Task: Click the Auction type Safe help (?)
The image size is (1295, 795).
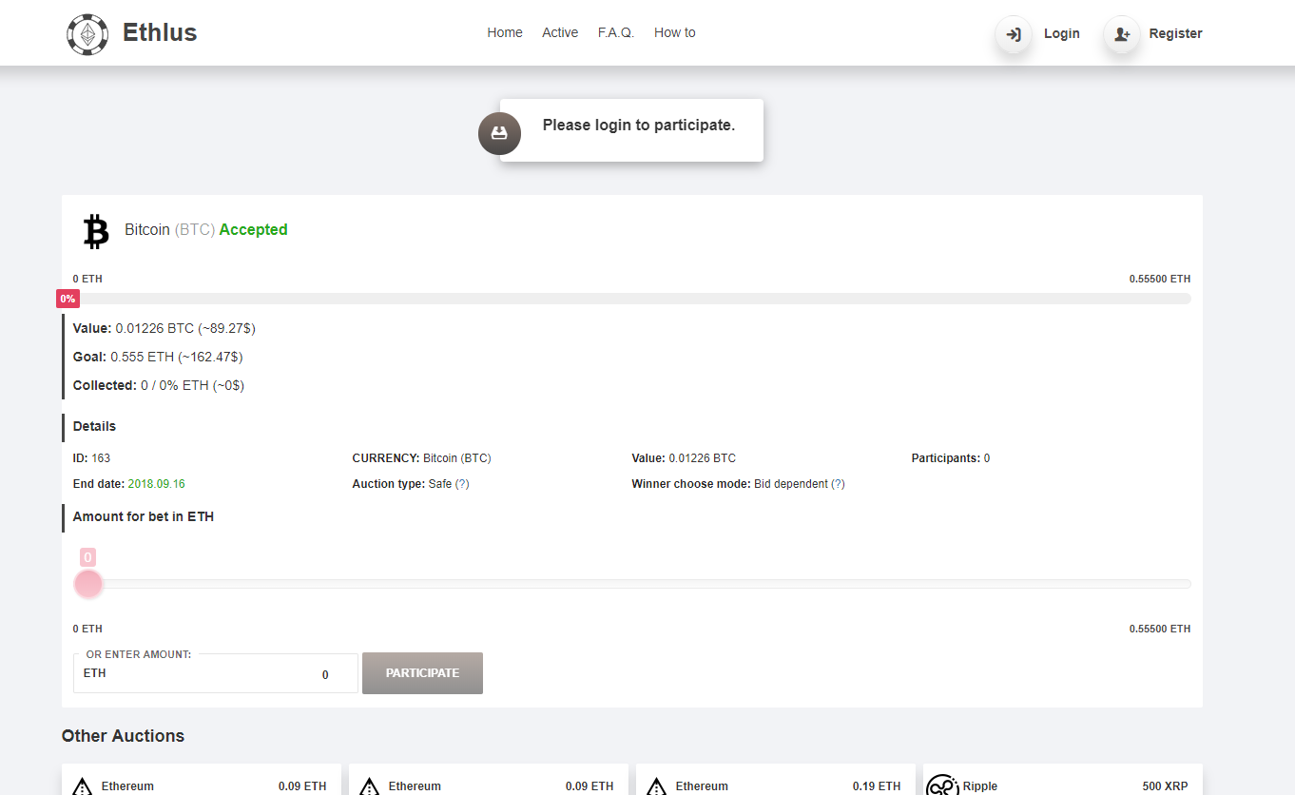Action: 462,484
